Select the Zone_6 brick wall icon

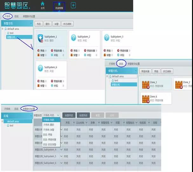coord(146,98)
